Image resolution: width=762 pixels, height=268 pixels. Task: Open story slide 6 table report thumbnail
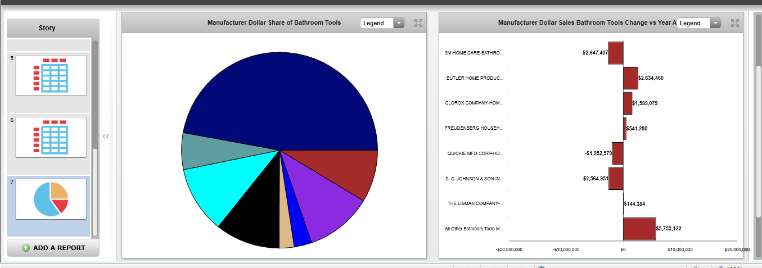pyautogui.click(x=51, y=137)
